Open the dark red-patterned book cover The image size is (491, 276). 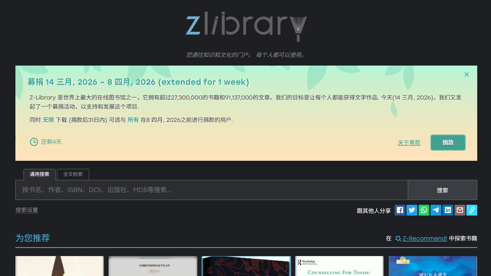point(246,266)
